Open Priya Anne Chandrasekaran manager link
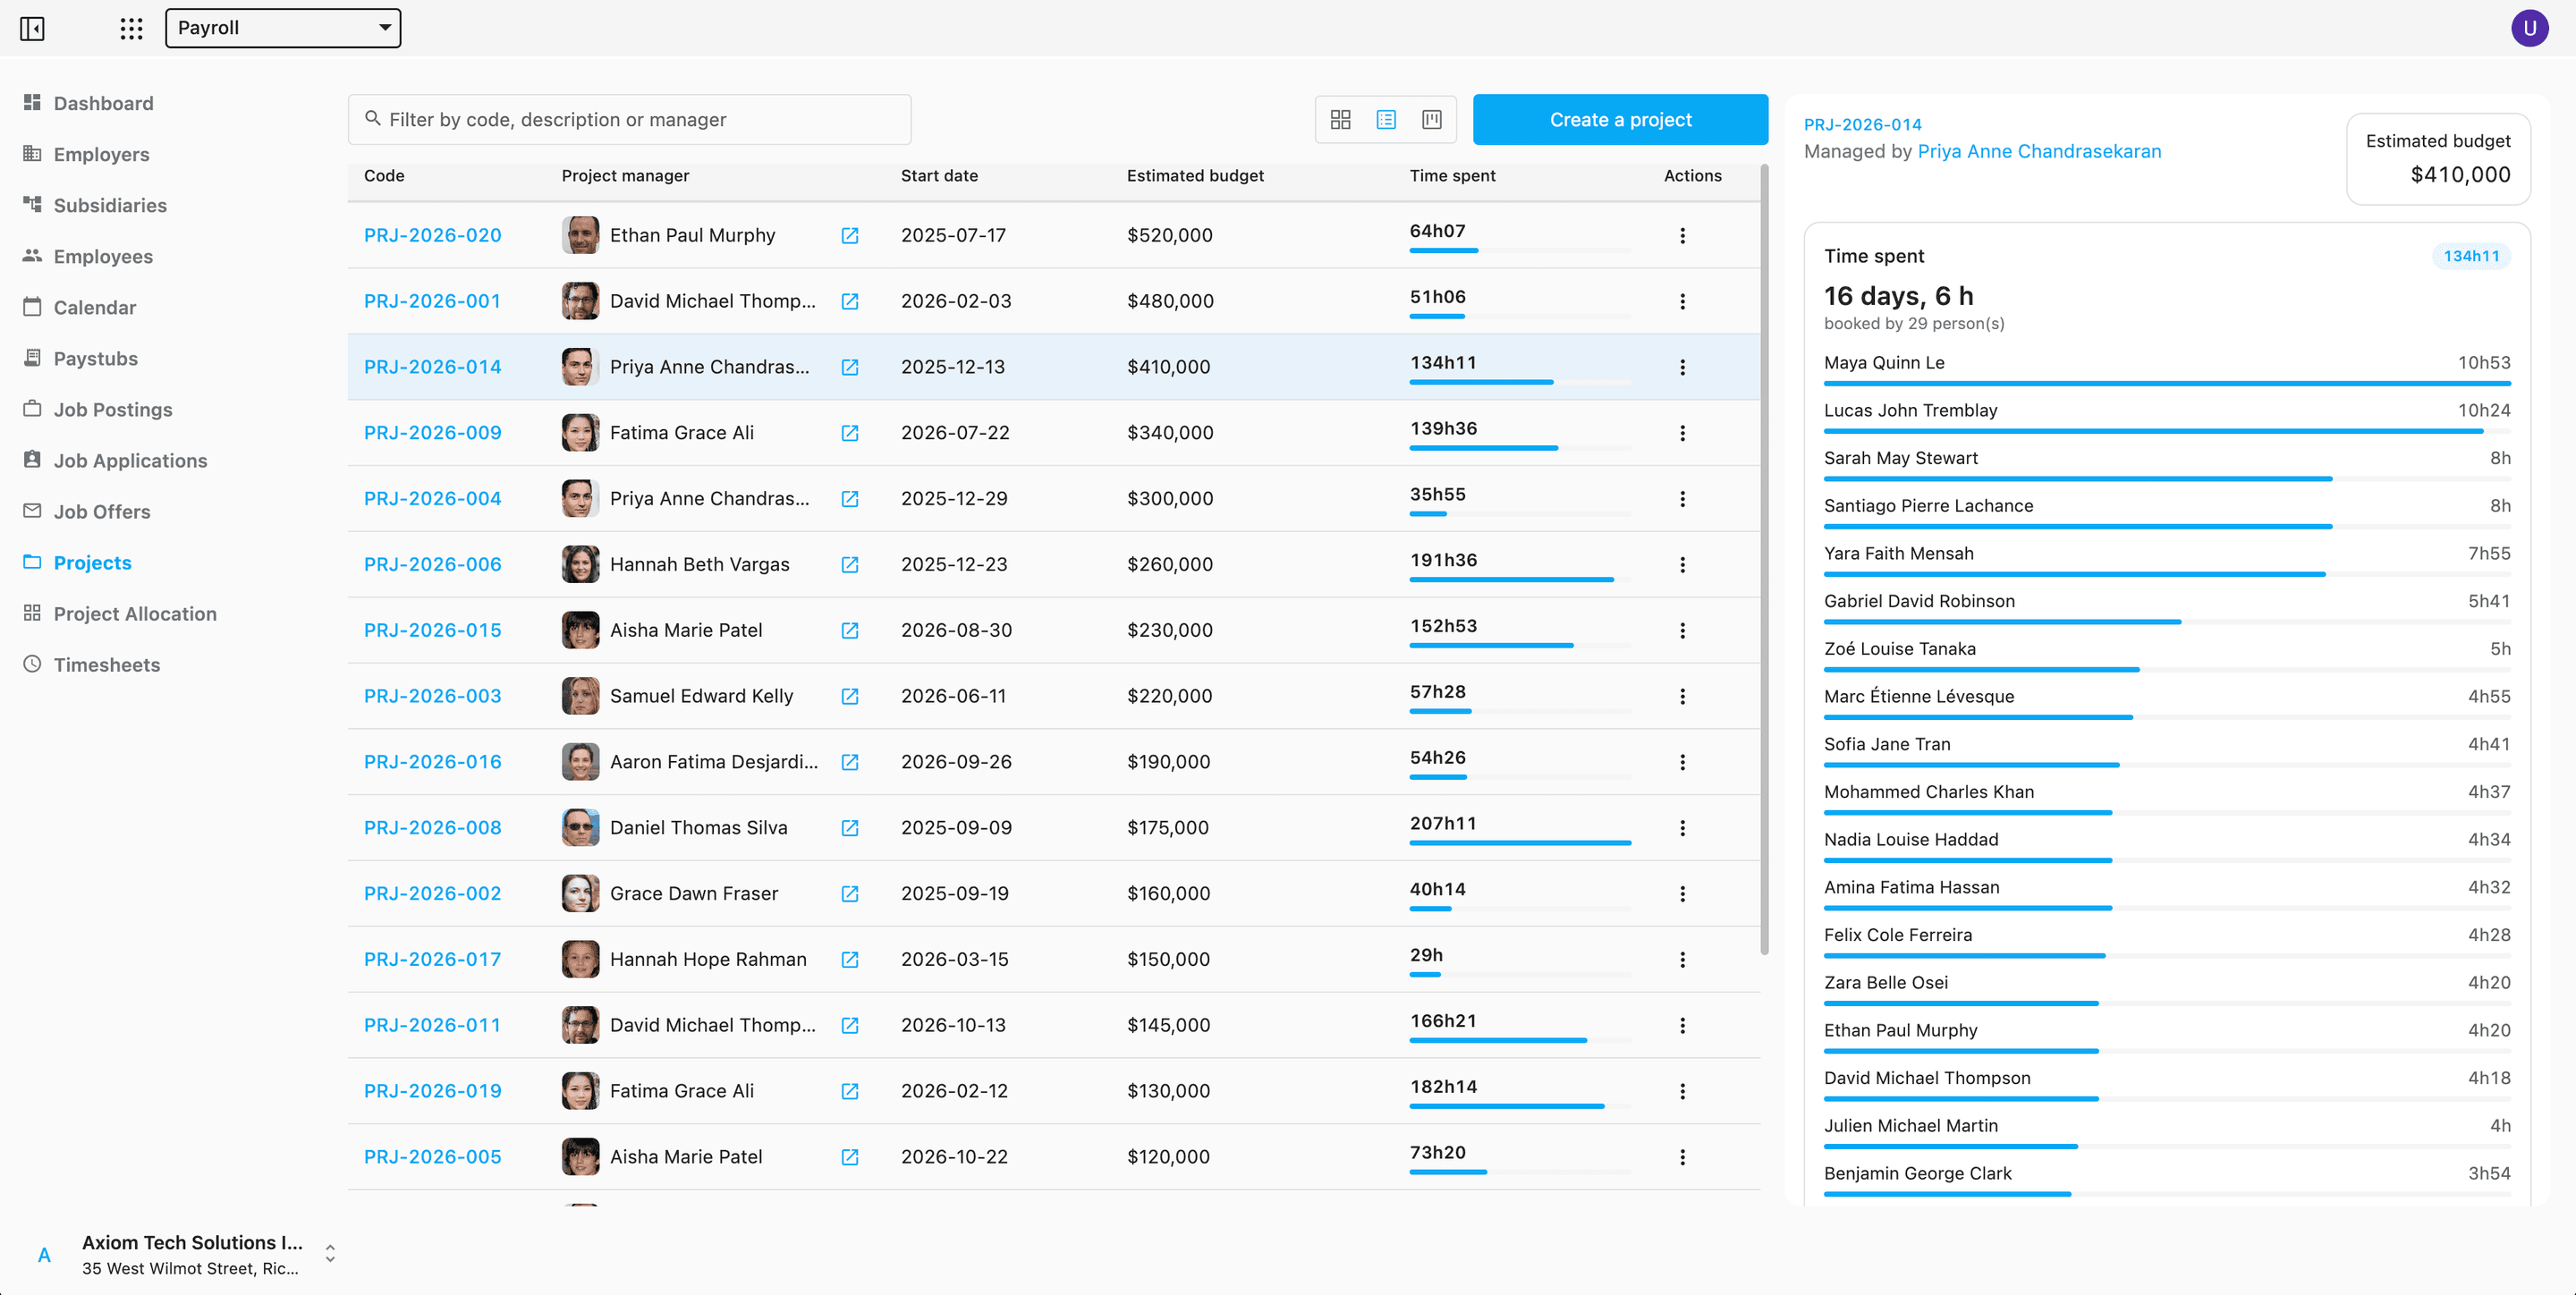This screenshot has height=1295, width=2576. pyautogui.click(x=2038, y=151)
